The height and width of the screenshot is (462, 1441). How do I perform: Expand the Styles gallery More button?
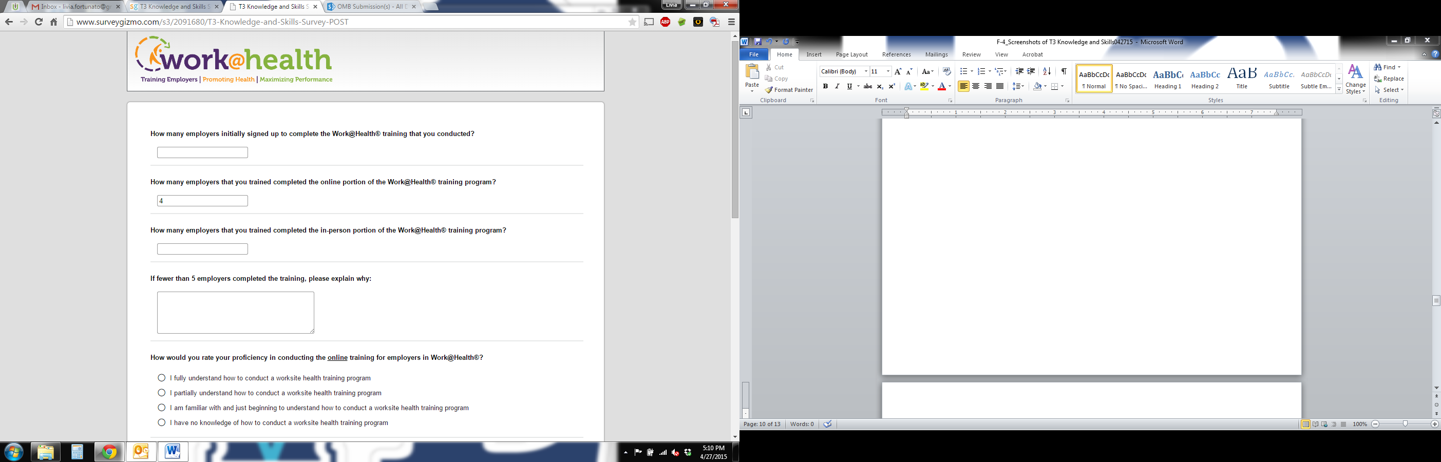click(x=1339, y=89)
